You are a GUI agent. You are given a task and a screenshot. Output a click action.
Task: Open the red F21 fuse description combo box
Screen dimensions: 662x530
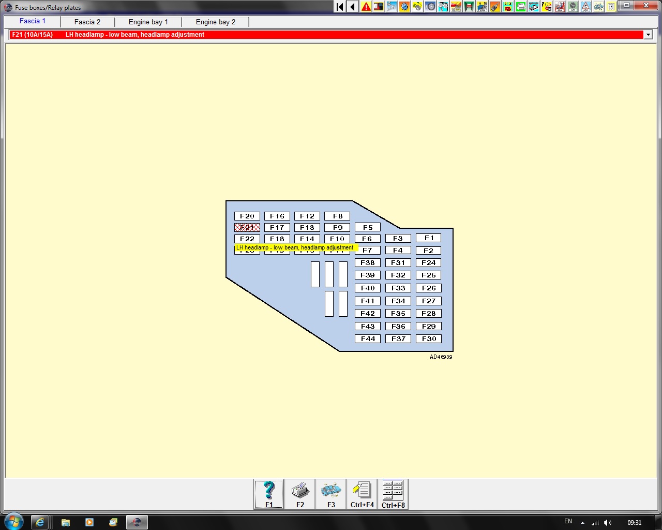click(326, 35)
